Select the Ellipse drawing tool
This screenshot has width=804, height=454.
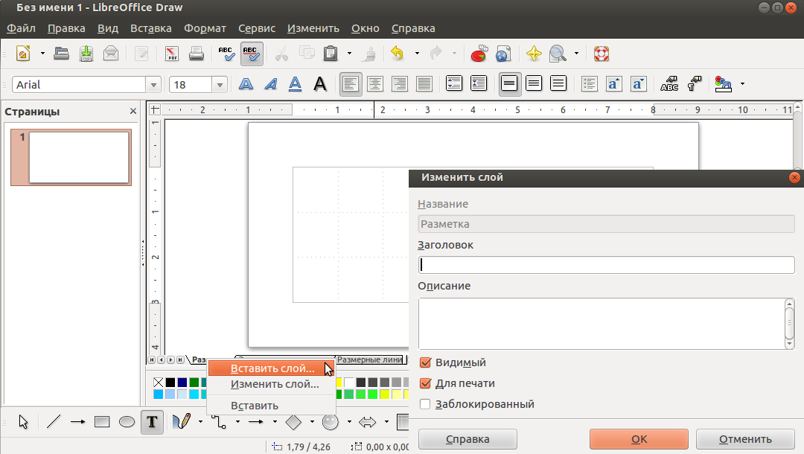click(x=127, y=422)
